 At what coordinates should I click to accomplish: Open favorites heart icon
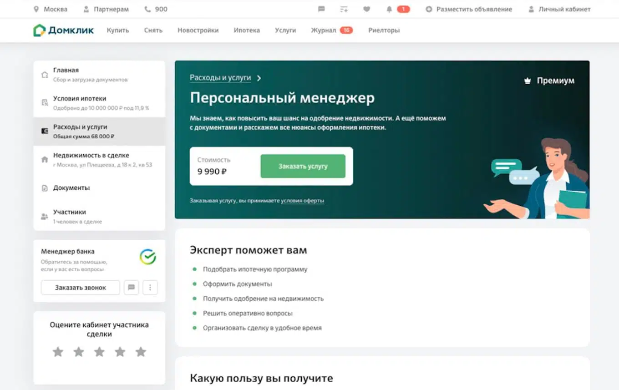point(366,9)
